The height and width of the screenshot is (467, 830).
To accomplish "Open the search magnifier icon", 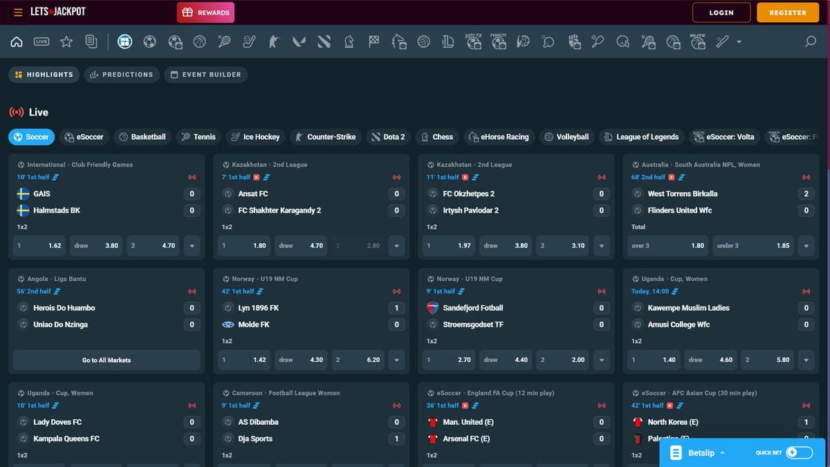I will 811,42.
